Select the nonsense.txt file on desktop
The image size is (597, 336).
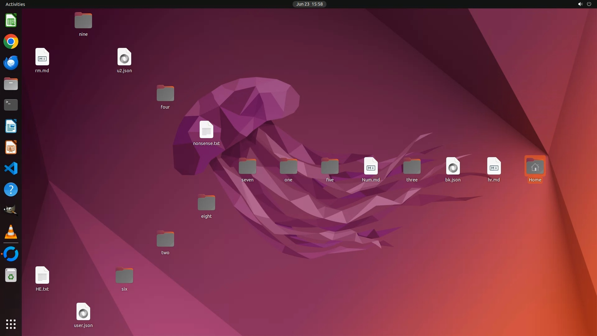206,130
